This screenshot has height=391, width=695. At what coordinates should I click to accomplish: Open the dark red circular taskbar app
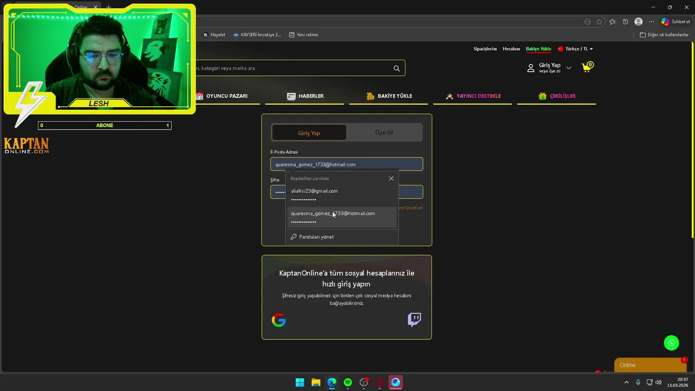tap(380, 382)
